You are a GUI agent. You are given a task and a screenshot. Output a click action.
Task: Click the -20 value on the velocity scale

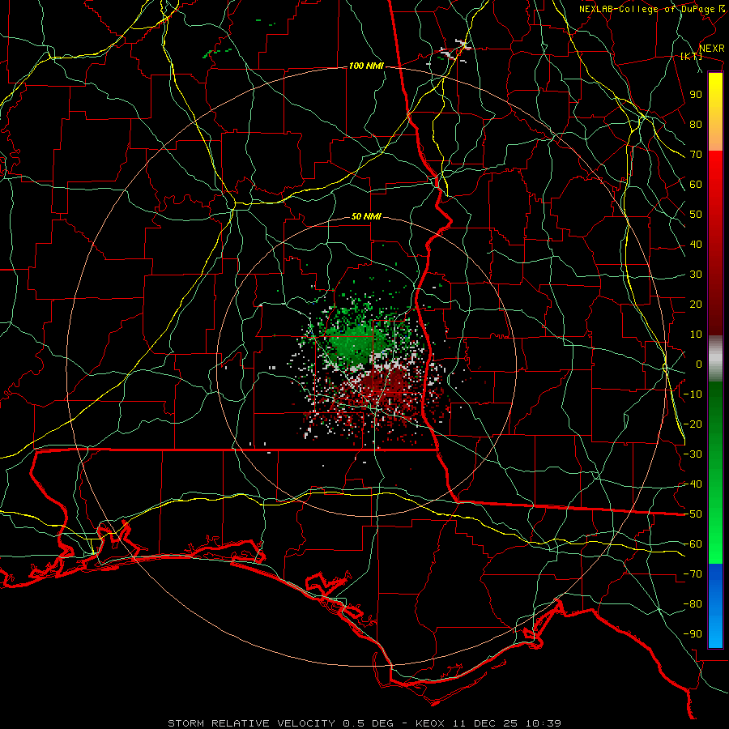pos(693,424)
